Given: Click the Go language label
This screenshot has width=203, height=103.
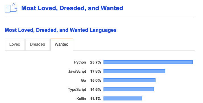Looking at the screenshot, I should [83, 80].
